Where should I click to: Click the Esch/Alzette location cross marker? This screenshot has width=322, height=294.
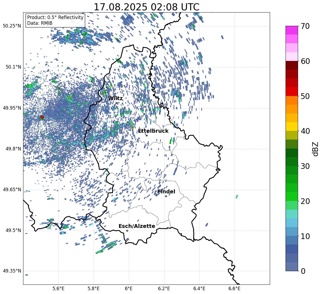point(127,231)
